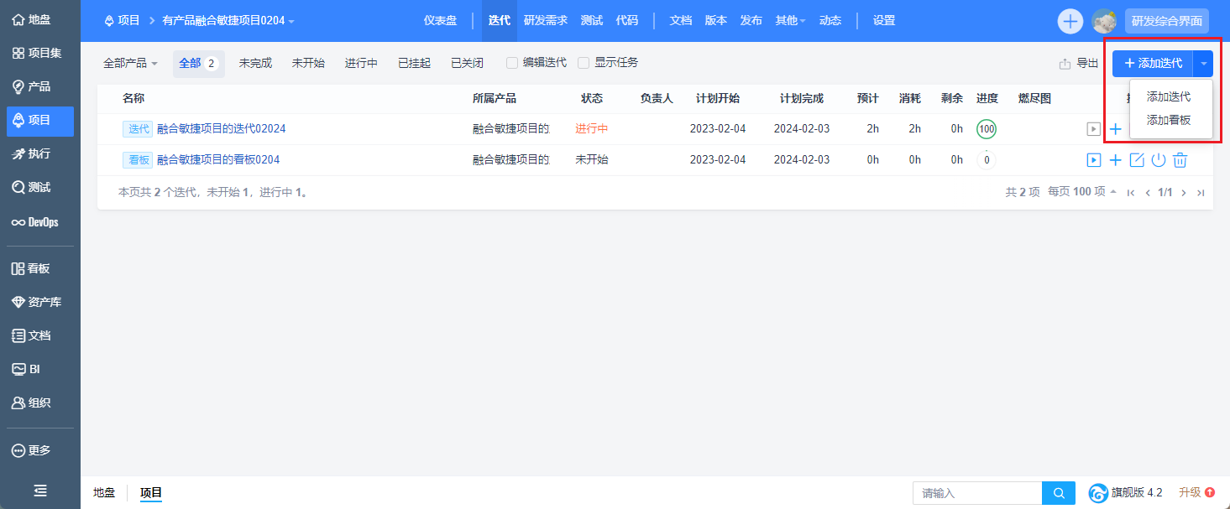Enable the 编辑迭代 checkbox
The height and width of the screenshot is (509, 1230).
[x=512, y=63]
